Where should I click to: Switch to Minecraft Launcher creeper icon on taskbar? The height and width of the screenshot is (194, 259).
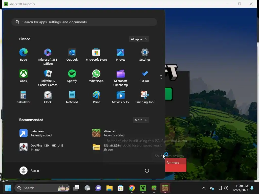pos(143,188)
